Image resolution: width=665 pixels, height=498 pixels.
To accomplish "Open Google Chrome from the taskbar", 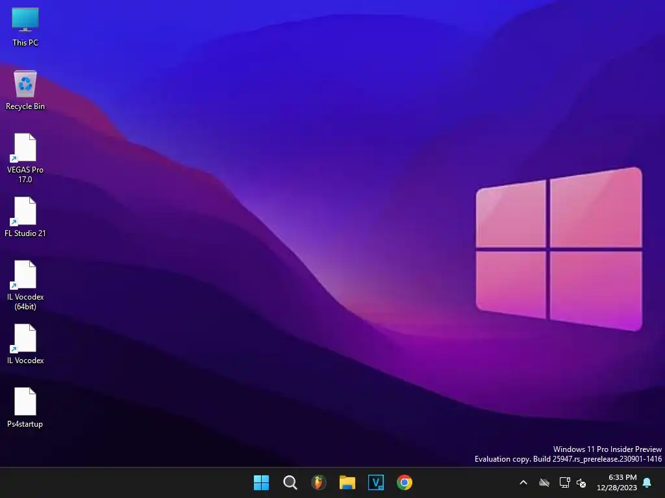I will point(405,482).
